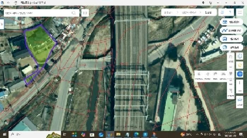
Task: Zoom out with the minus button
Action: click(x=240, y=91)
